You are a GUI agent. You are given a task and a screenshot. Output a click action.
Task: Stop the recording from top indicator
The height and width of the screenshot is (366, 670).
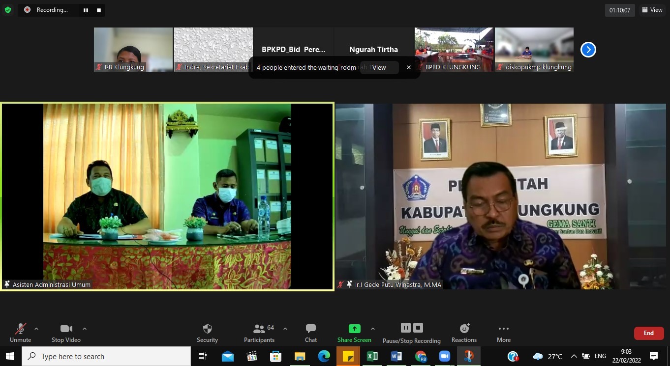(x=98, y=10)
